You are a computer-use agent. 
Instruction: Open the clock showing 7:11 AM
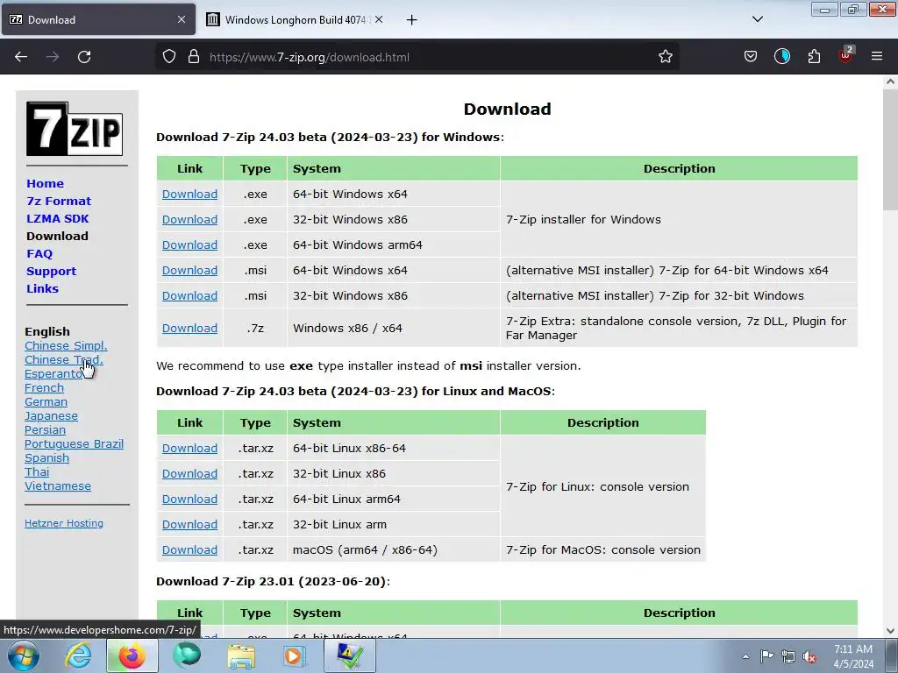click(x=853, y=656)
